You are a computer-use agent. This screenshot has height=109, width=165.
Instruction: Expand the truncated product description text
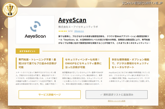pos(105,40)
